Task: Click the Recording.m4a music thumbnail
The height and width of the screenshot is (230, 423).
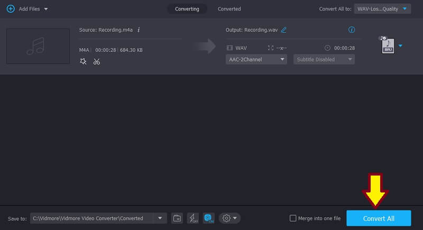Action: (x=38, y=46)
